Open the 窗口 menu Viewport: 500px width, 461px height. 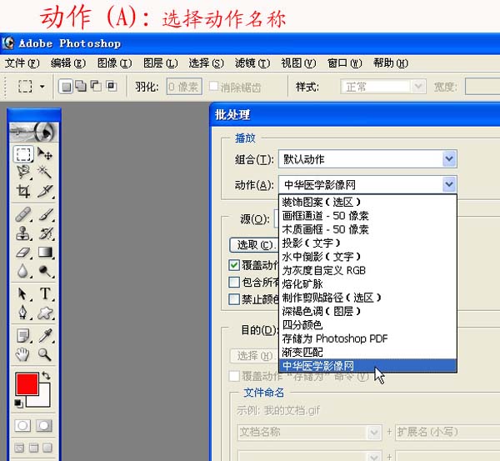coord(344,63)
